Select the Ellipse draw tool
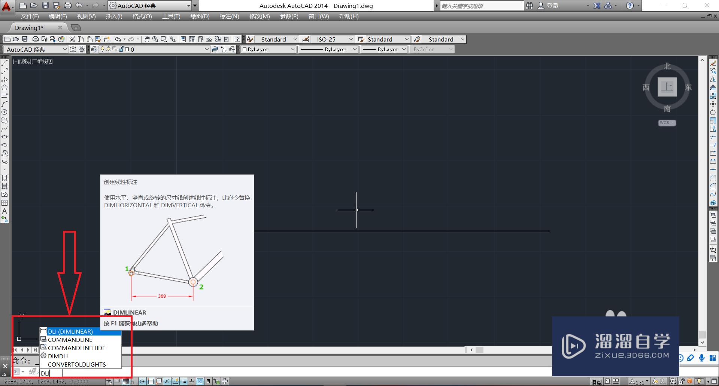The width and height of the screenshot is (719, 386). (4, 137)
